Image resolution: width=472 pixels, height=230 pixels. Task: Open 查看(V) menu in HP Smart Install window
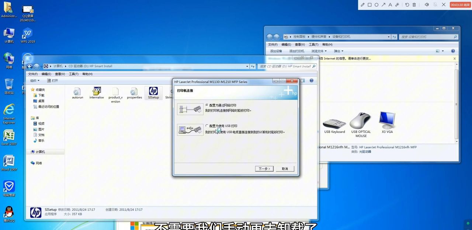60,74
